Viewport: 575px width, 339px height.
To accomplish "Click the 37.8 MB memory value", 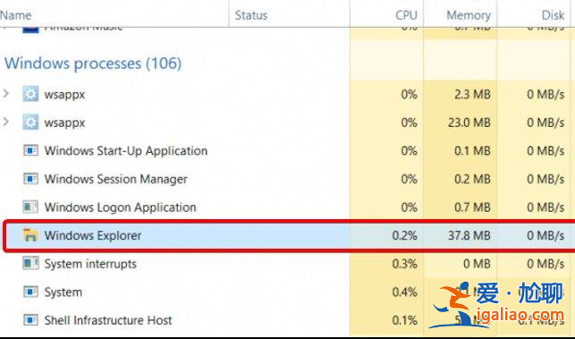I will 469,235.
